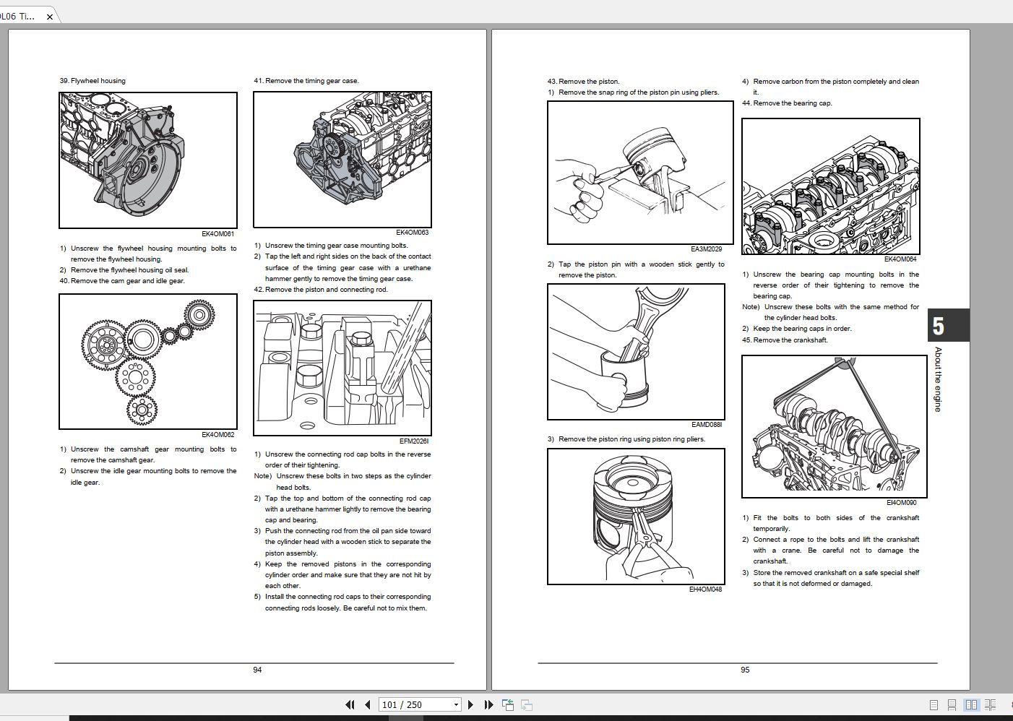This screenshot has width=1013, height=721.
Task: Close the open document tab
Action: click(49, 17)
